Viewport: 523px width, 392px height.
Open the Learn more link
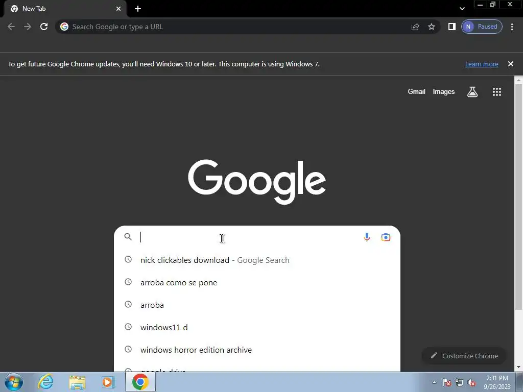(482, 64)
